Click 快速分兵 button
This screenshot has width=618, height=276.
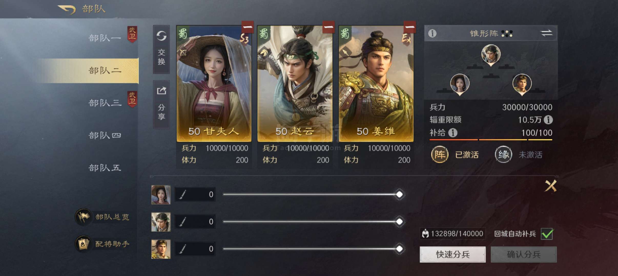[x=452, y=255]
